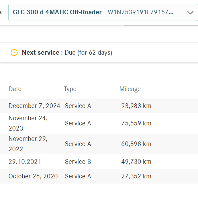Viewport: 198px width, 197px height.
Task: Open the 29.10.2021 Service B row
Action: (99, 161)
